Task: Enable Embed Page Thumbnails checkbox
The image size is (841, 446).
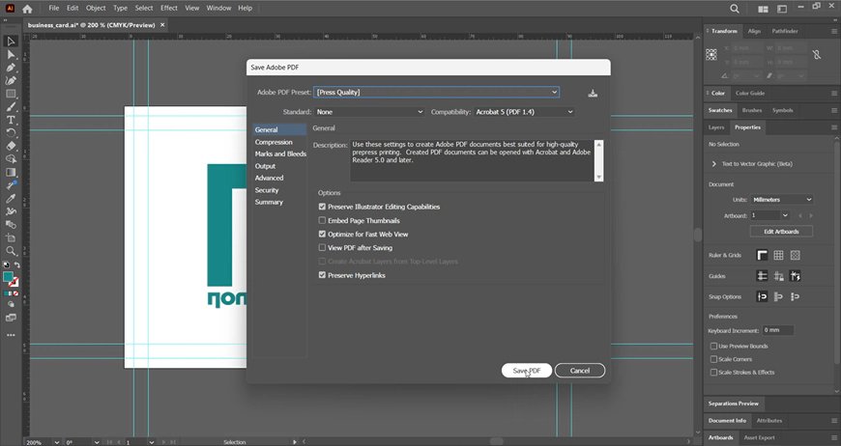Action: (x=322, y=221)
